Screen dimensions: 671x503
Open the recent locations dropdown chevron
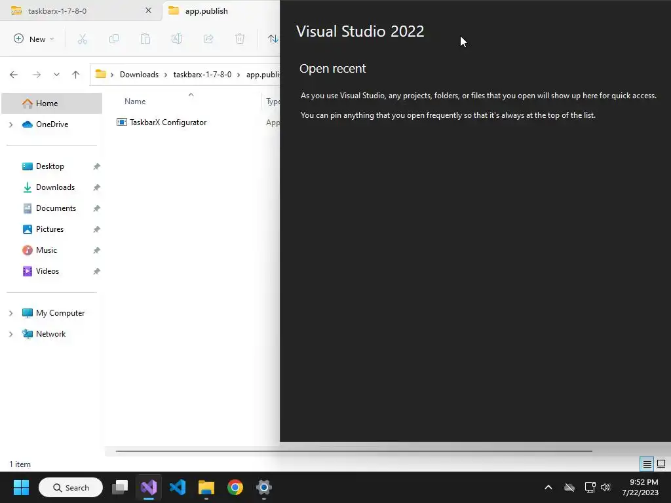click(x=56, y=75)
